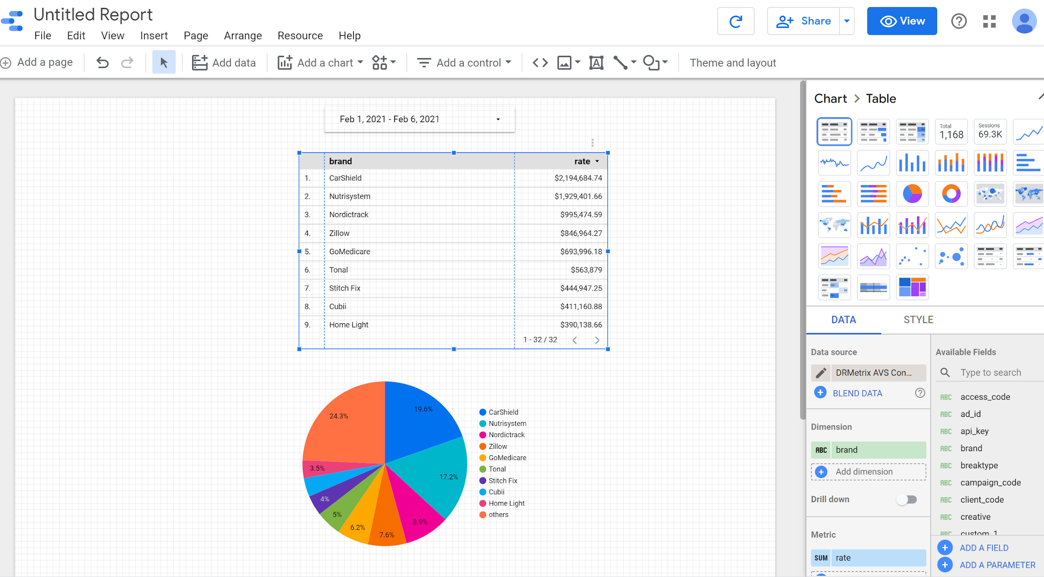The height and width of the screenshot is (577, 1044).
Task: Open the Arrange menu
Action: [x=243, y=35]
